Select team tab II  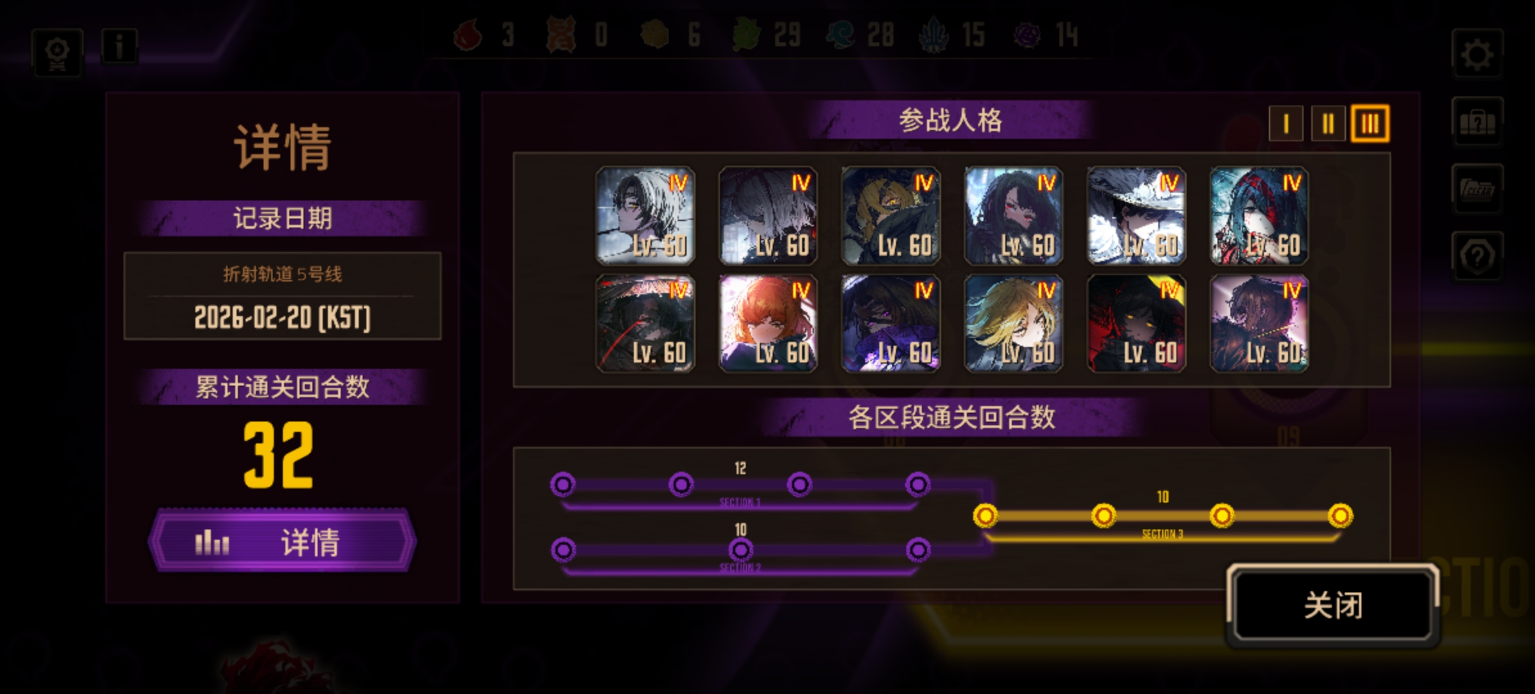(x=1328, y=123)
